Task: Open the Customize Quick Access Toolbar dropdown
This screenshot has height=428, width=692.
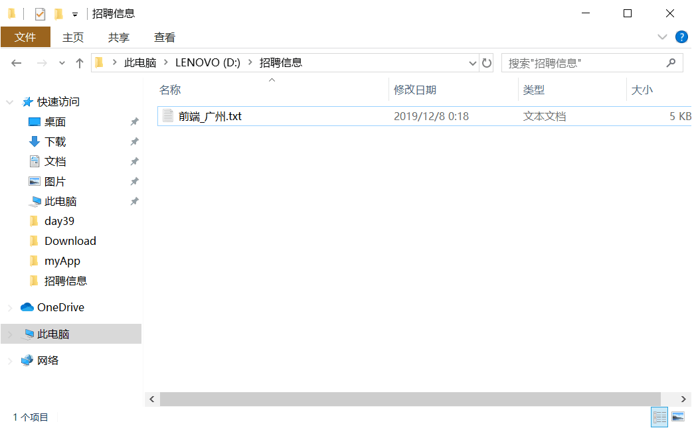Action: tap(75, 15)
